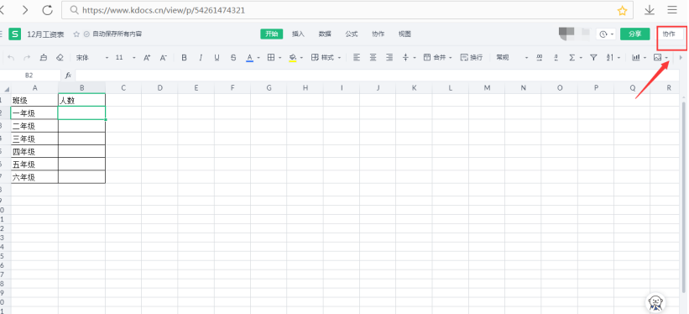Click the formula bar input field
The width and height of the screenshot is (689, 314).
(378, 76)
